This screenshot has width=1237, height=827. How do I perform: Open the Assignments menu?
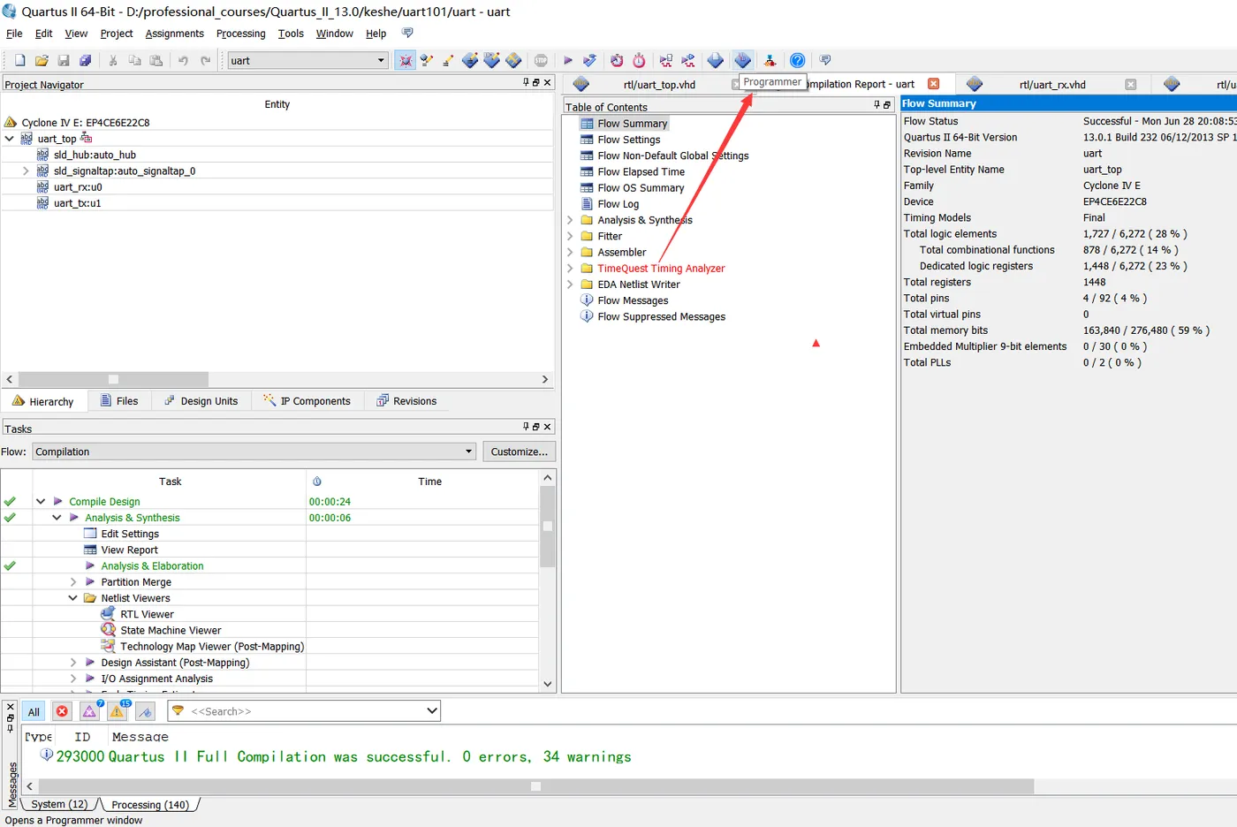tap(174, 34)
